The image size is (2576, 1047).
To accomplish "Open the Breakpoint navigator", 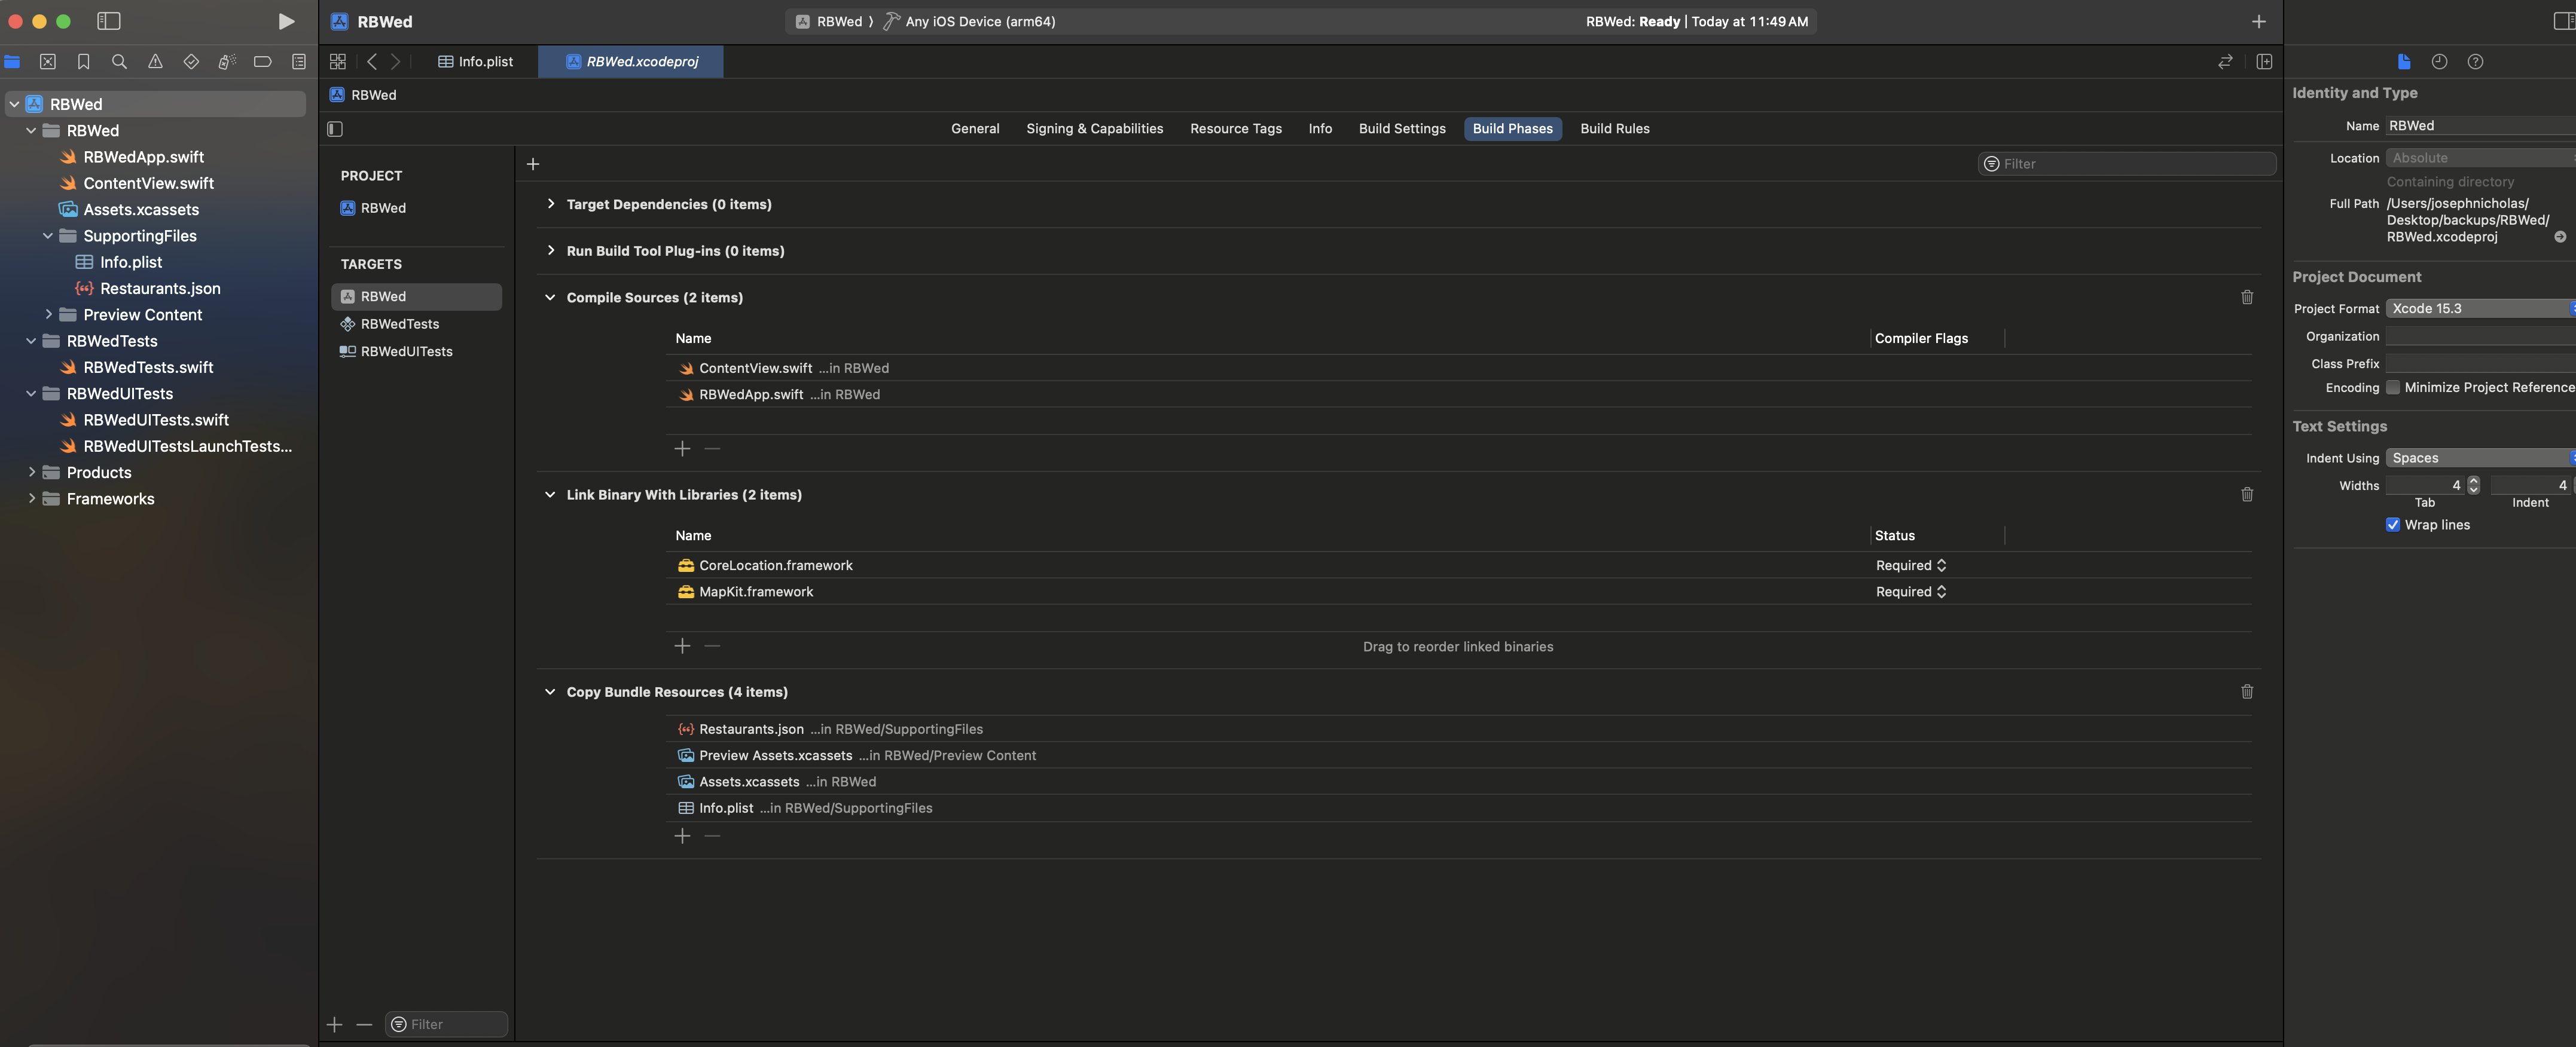I will [x=263, y=62].
